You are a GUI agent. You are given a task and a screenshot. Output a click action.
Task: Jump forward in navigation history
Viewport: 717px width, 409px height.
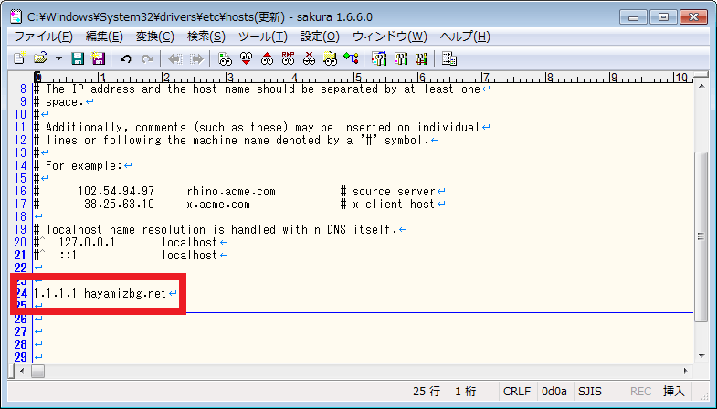tap(196, 58)
